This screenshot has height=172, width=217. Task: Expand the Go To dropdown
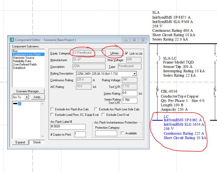[27, 97]
